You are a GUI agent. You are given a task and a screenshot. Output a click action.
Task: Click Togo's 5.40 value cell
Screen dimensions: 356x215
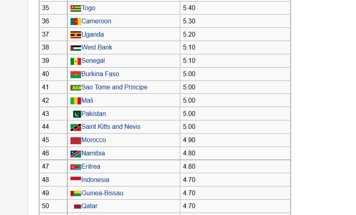[235, 8]
